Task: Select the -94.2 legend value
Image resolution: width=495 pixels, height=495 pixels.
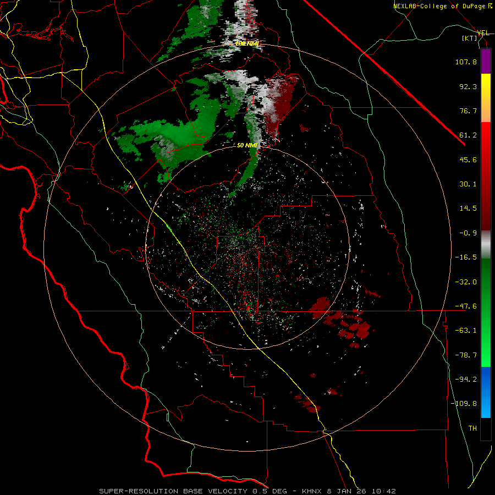Action: 466,379
